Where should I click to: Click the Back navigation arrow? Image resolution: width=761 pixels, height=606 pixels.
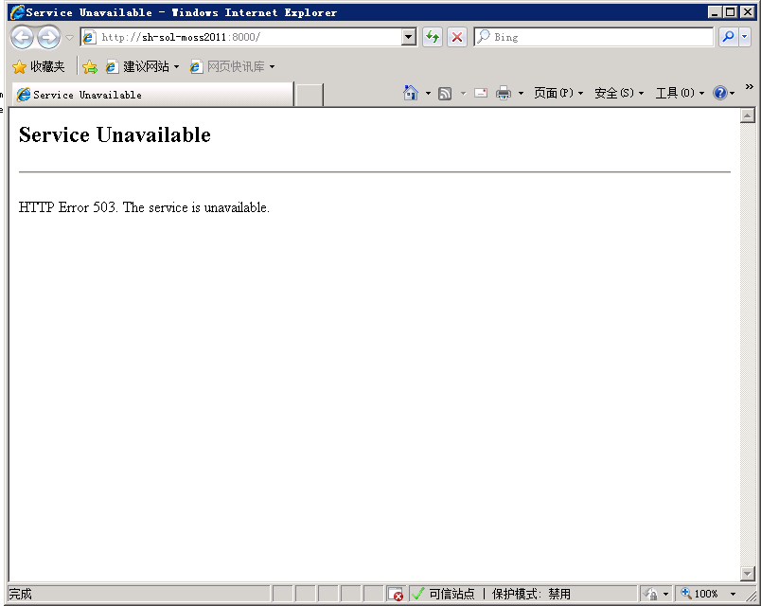[x=22, y=36]
